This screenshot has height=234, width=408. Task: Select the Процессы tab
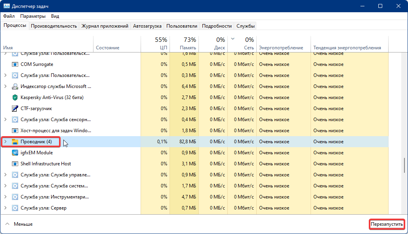pyautogui.click(x=15, y=25)
